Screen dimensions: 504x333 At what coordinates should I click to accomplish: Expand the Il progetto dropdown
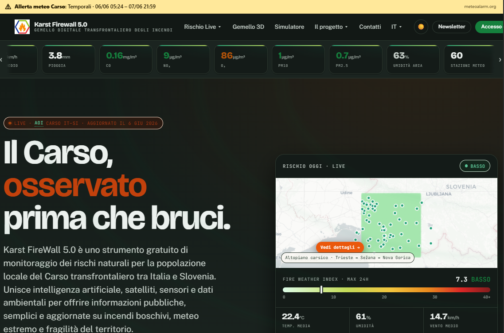click(x=331, y=27)
